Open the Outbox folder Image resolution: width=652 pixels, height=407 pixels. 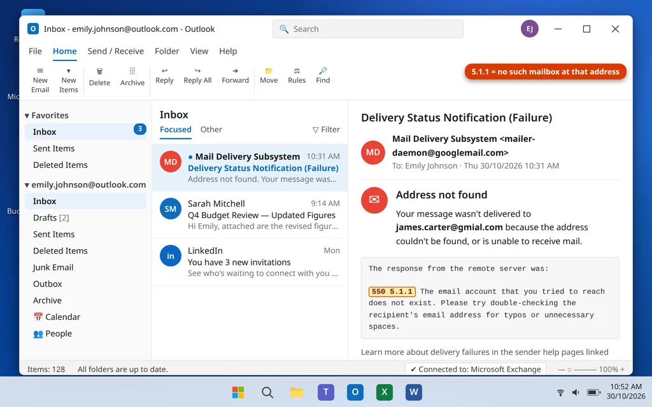[x=85, y=284]
